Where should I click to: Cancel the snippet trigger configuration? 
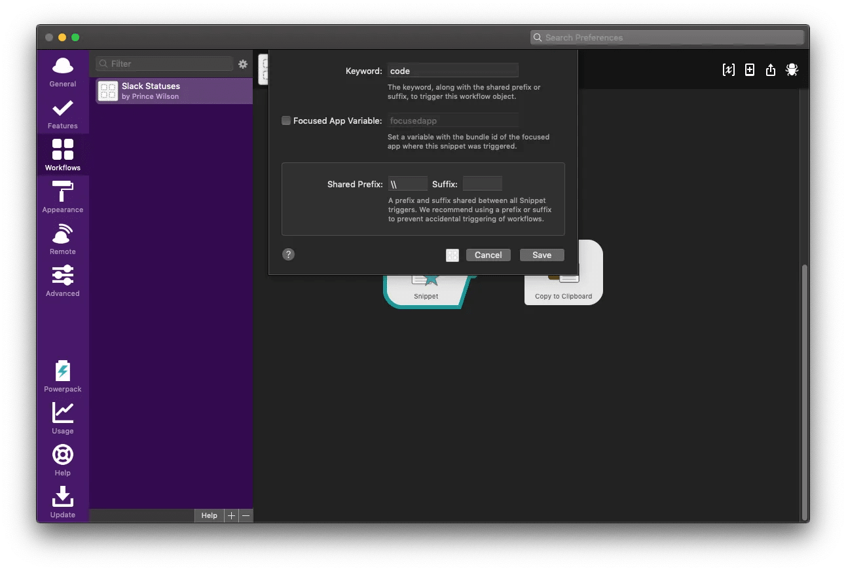coord(488,255)
